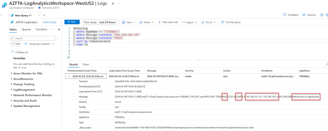Click the Directory info icon
Viewport: 328px width, 131px height.
pos(40,8)
